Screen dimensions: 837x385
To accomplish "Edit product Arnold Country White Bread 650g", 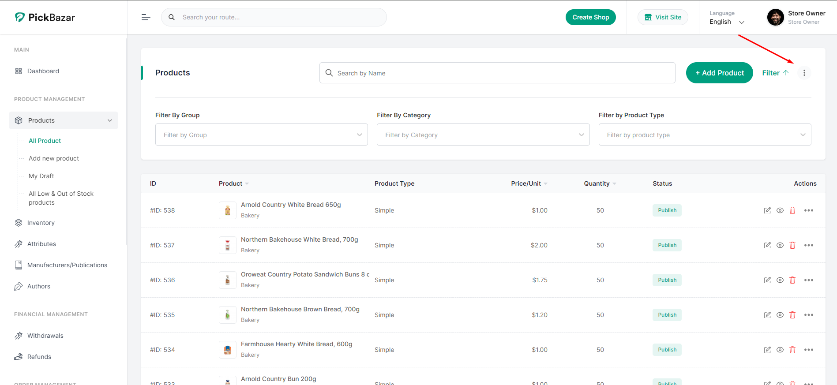I will click(x=767, y=210).
